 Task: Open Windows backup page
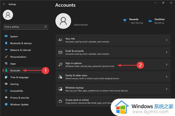point(113,89)
